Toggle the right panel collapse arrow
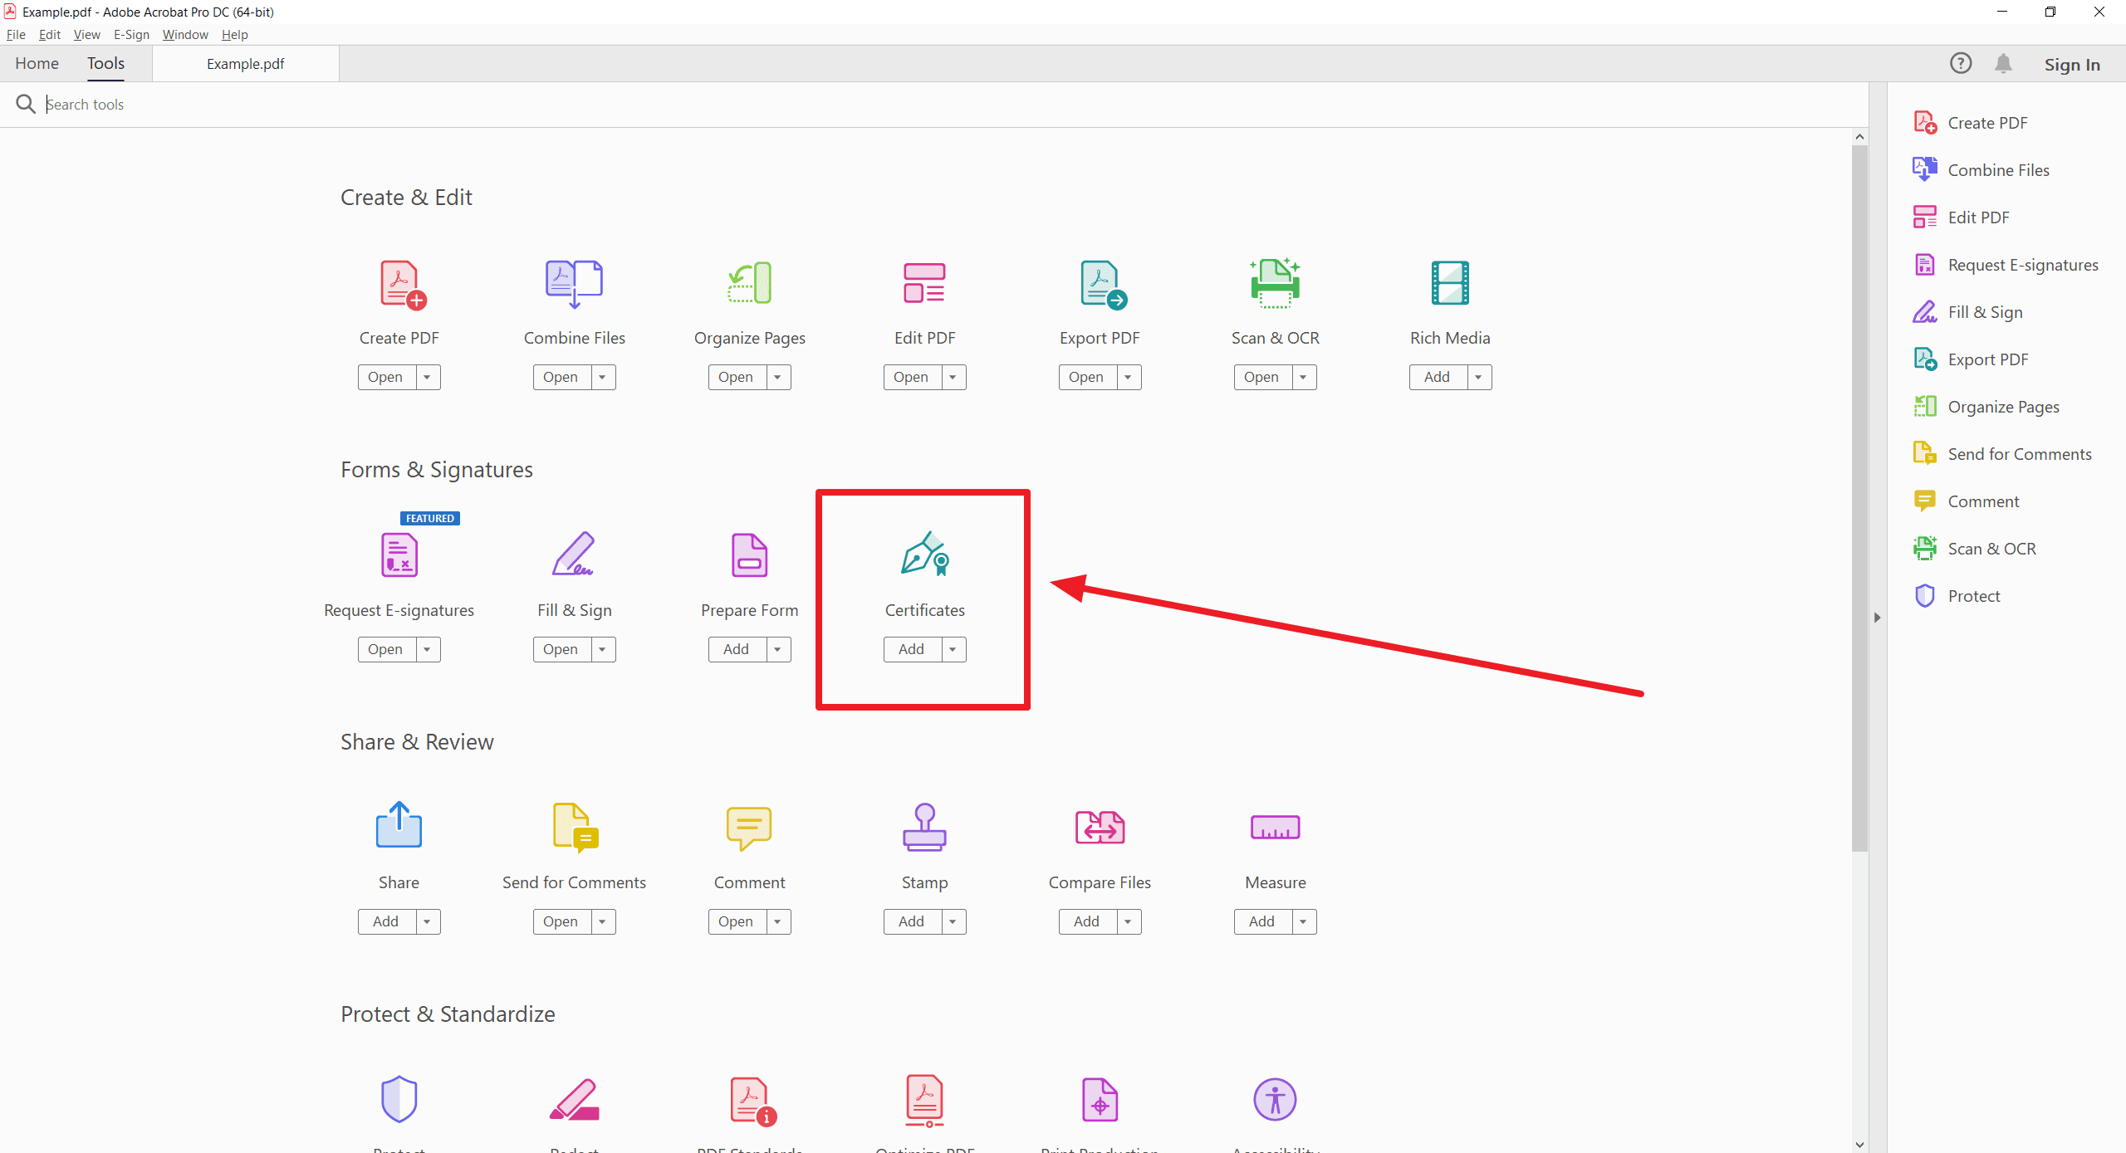 [1878, 619]
